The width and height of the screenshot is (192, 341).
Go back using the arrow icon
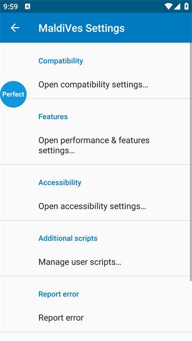(x=15, y=28)
